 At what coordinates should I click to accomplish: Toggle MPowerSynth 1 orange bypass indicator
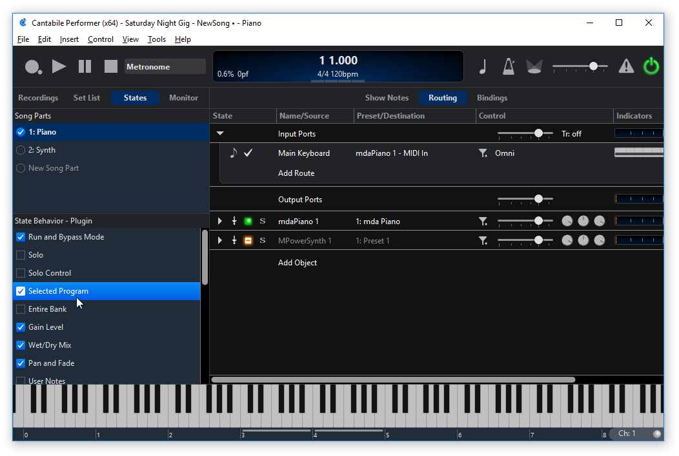click(248, 240)
